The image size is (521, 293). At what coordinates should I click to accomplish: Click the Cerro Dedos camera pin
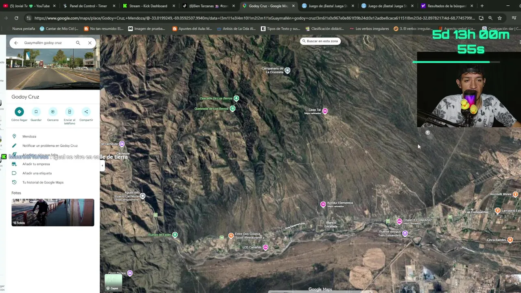tap(130, 273)
